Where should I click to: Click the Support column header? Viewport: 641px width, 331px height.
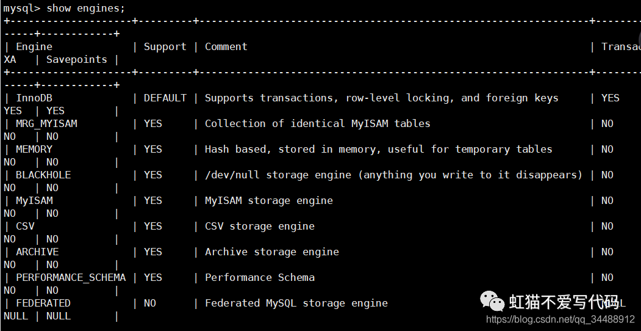(x=165, y=47)
